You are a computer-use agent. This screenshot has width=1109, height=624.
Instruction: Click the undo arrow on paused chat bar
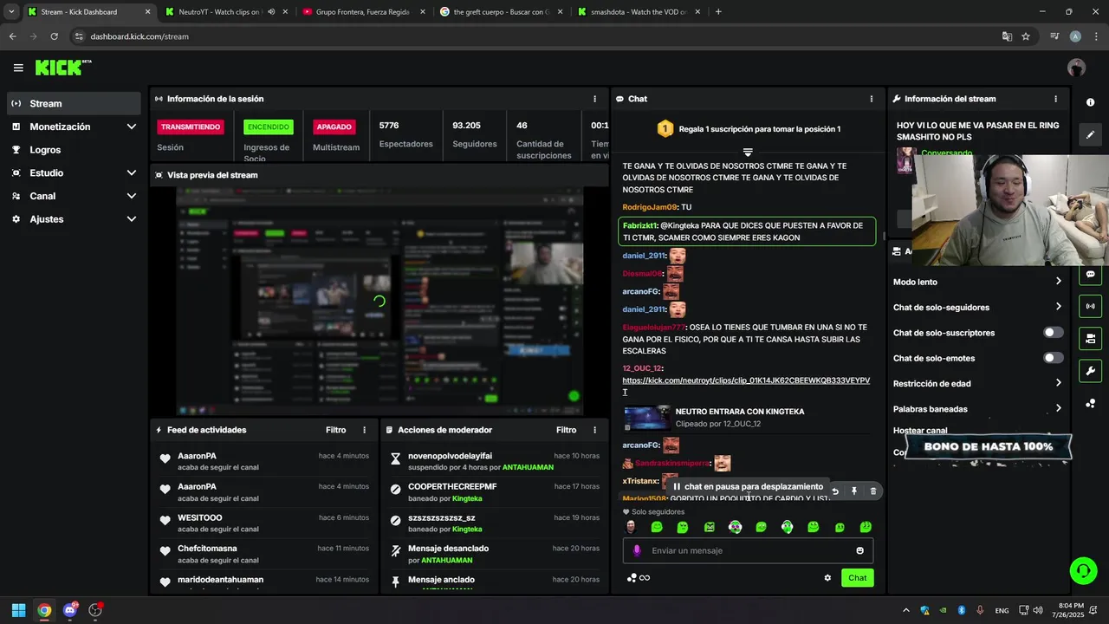click(835, 491)
